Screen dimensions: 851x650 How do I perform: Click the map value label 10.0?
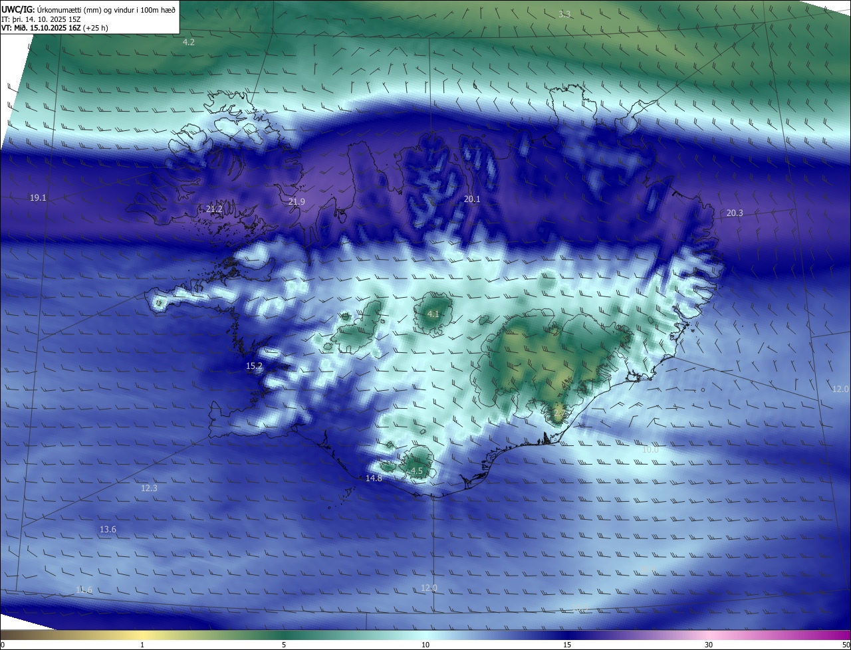pos(650,449)
